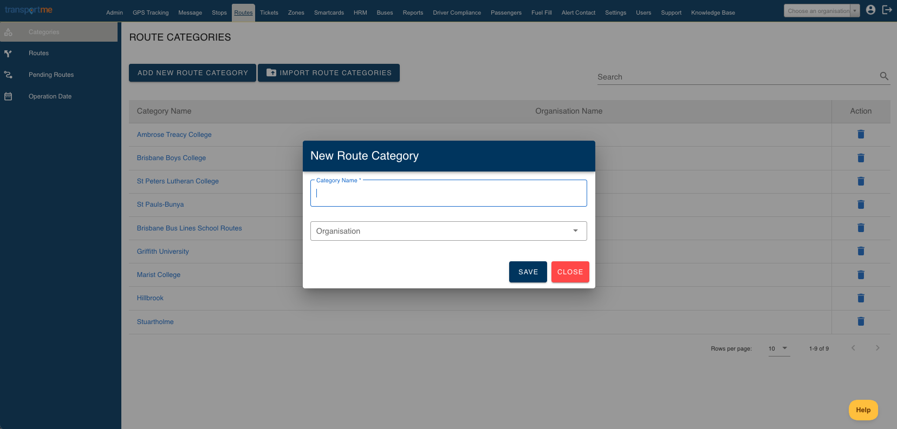Image resolution: width=897 pixels, height=429 pixels.
Task: Click trash icon for Brisbane Boys College
Action: click(x=861, y=158)
